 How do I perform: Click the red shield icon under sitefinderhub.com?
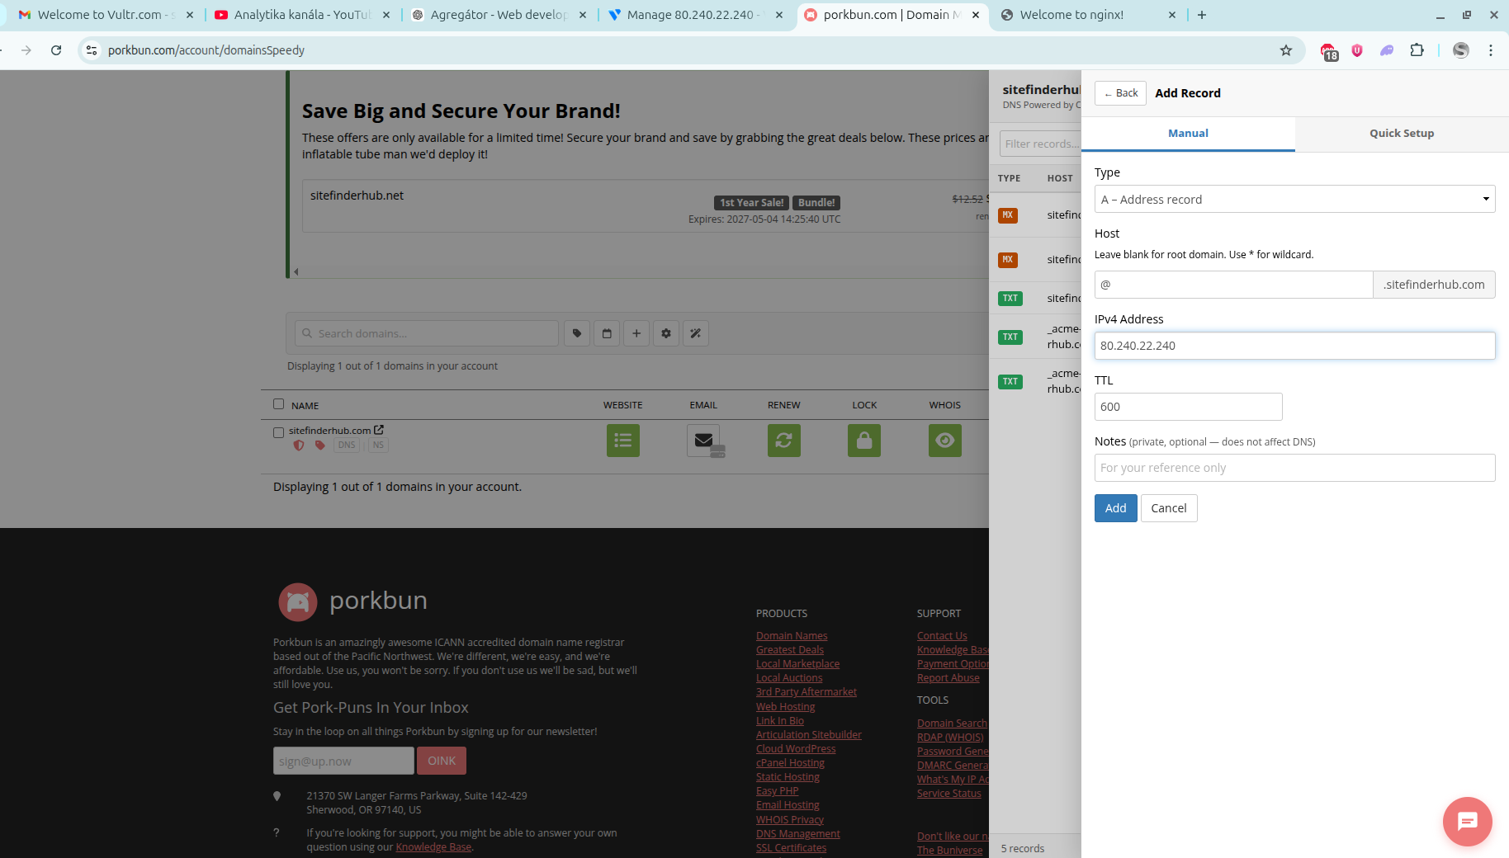click(x=299, y=445)
